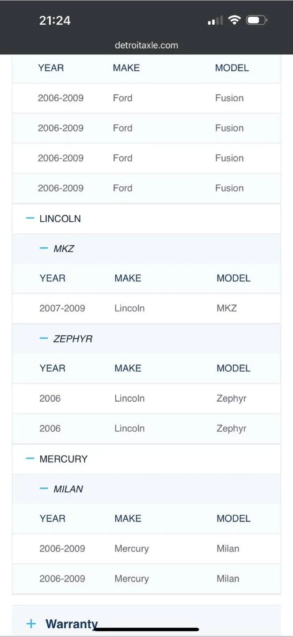
Task: Tap the 21:24 clock in status bar
Action: pos(55,20)
